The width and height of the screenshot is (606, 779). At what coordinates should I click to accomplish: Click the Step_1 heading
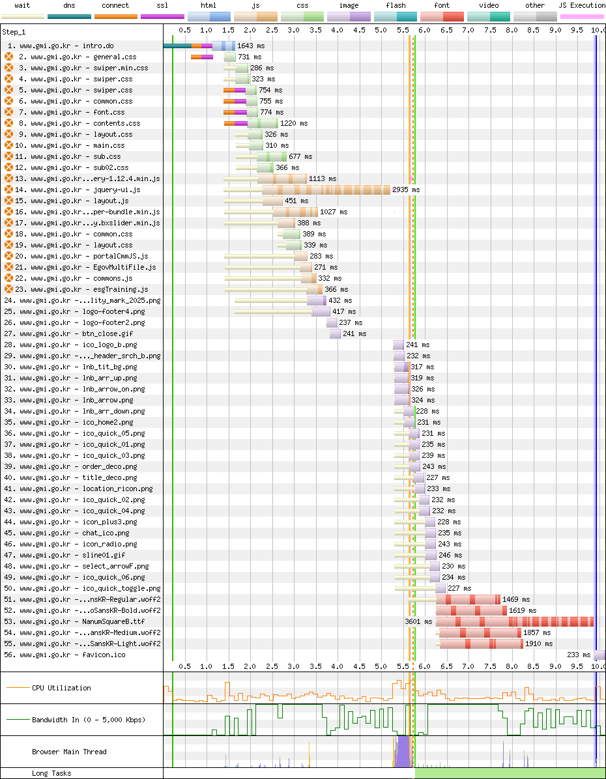(14, 33)
